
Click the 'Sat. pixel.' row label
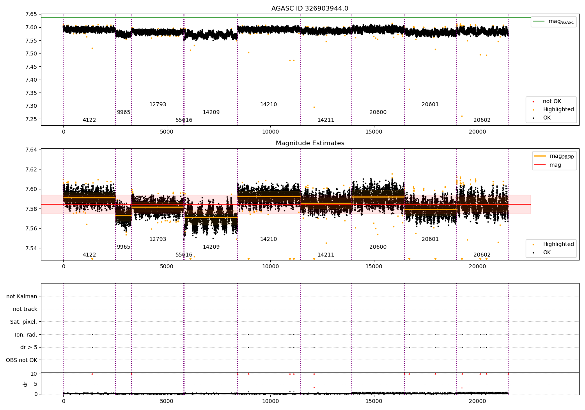click(x=24, y=322)
